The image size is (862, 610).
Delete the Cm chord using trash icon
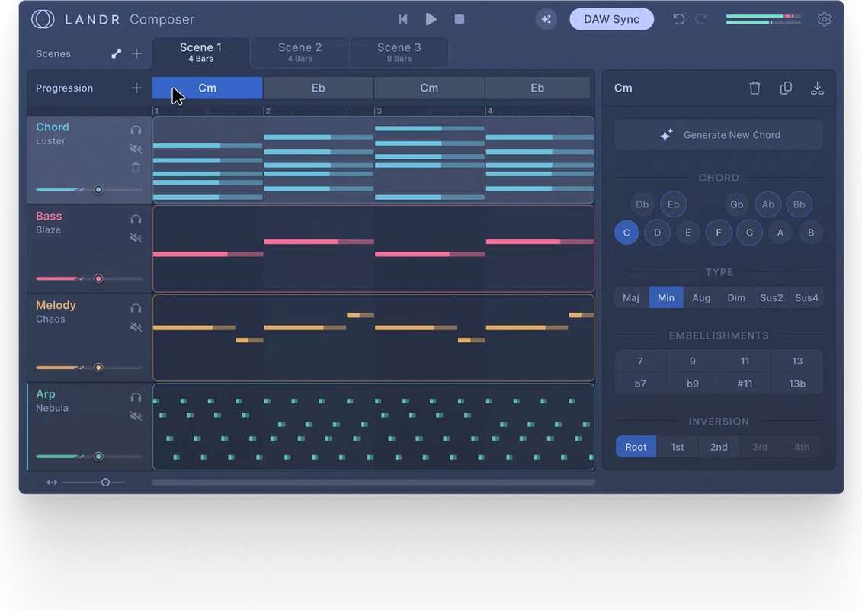click(755, 88)
